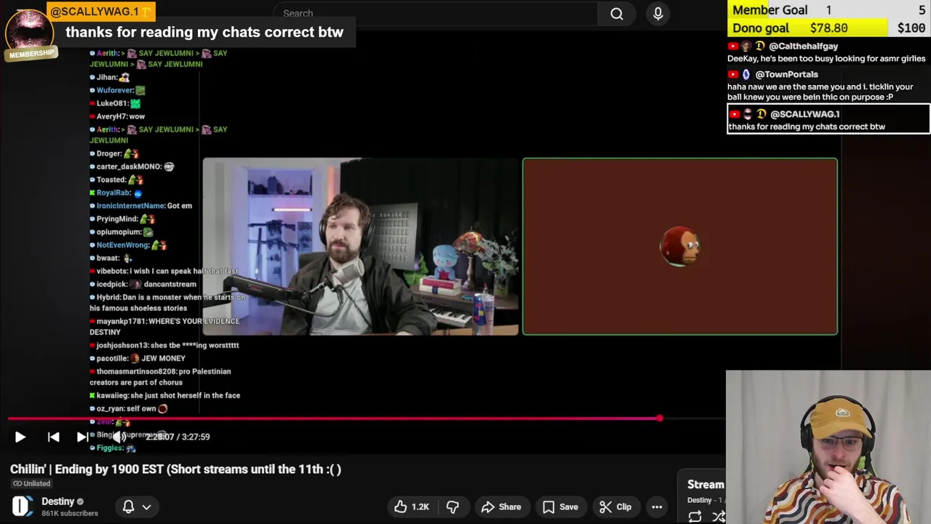The image size is (931, 524).
Task: Open the more actions three-dot menu
Action: 657,507
